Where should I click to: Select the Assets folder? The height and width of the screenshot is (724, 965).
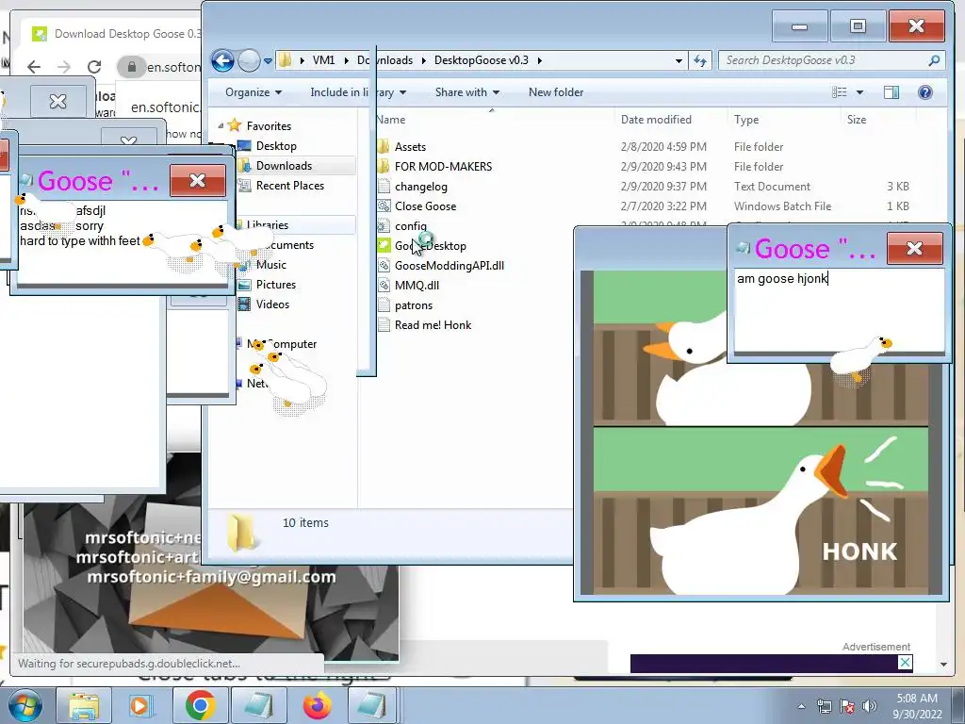coord(410,146)
